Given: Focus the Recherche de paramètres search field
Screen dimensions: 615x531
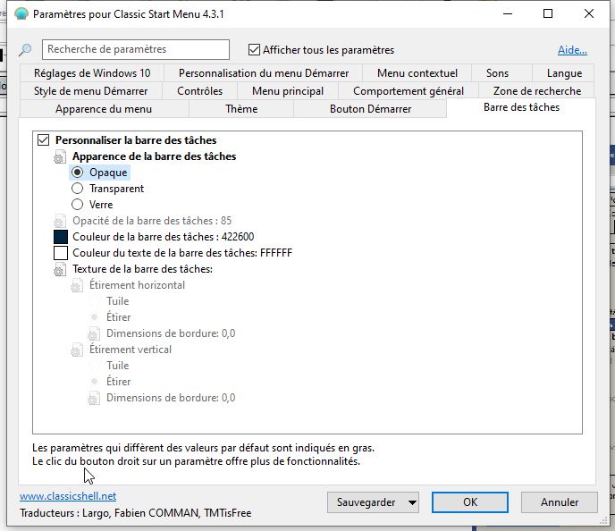Looking at the screenshot, I should coord(136,49).
